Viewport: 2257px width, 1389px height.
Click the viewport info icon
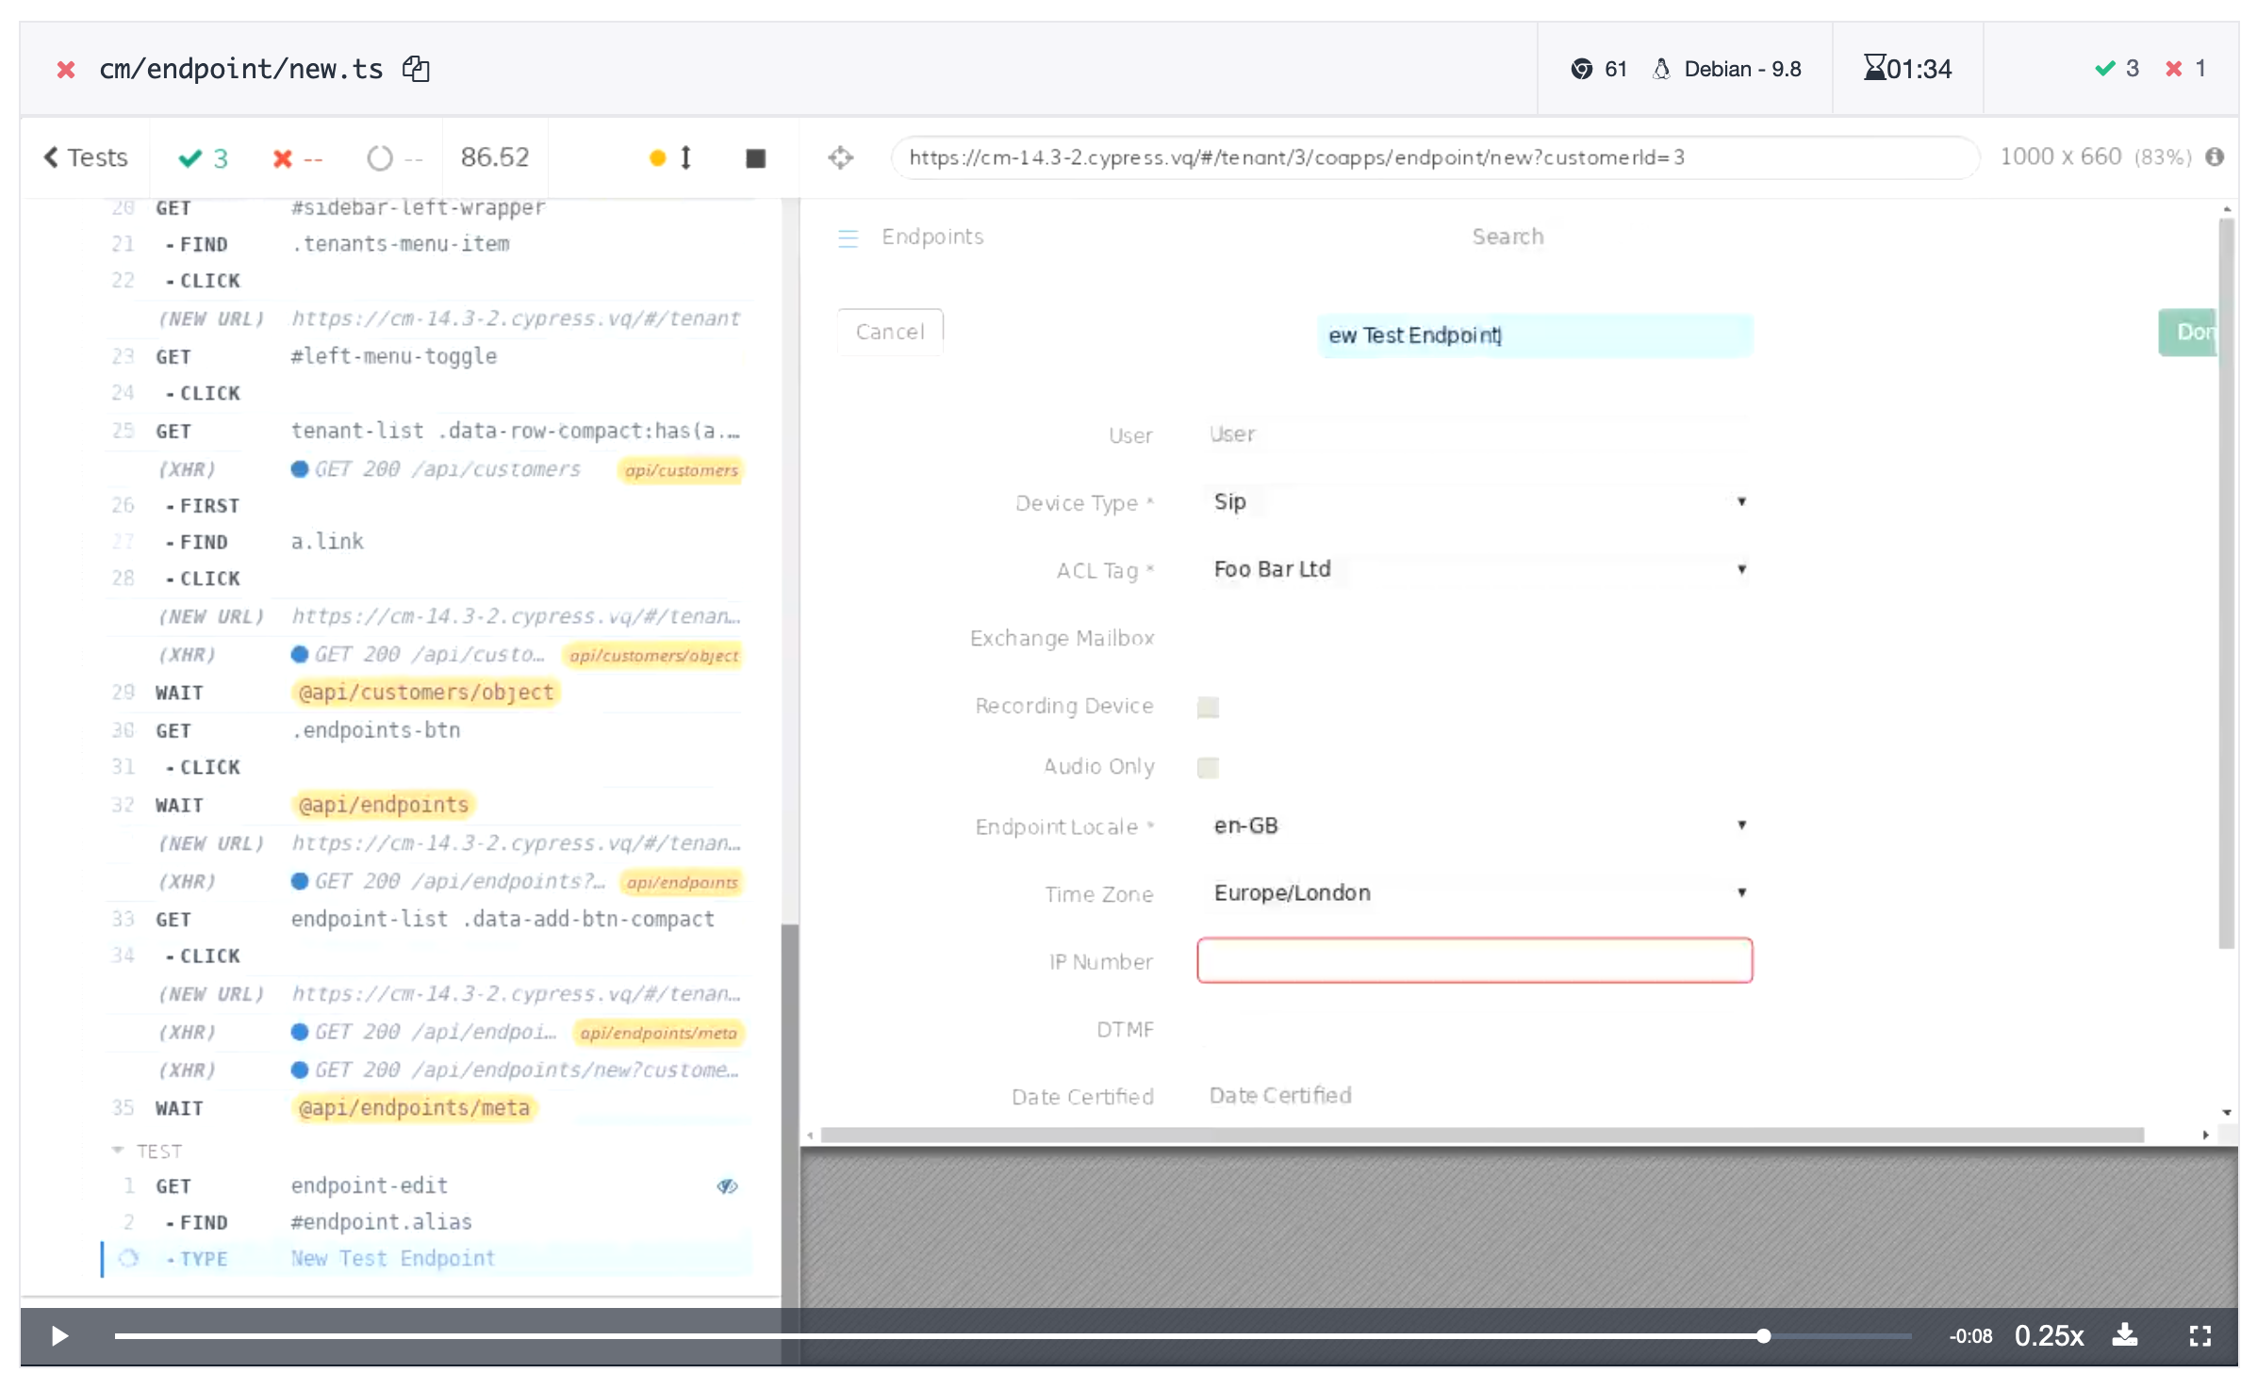coord(2215,157)
